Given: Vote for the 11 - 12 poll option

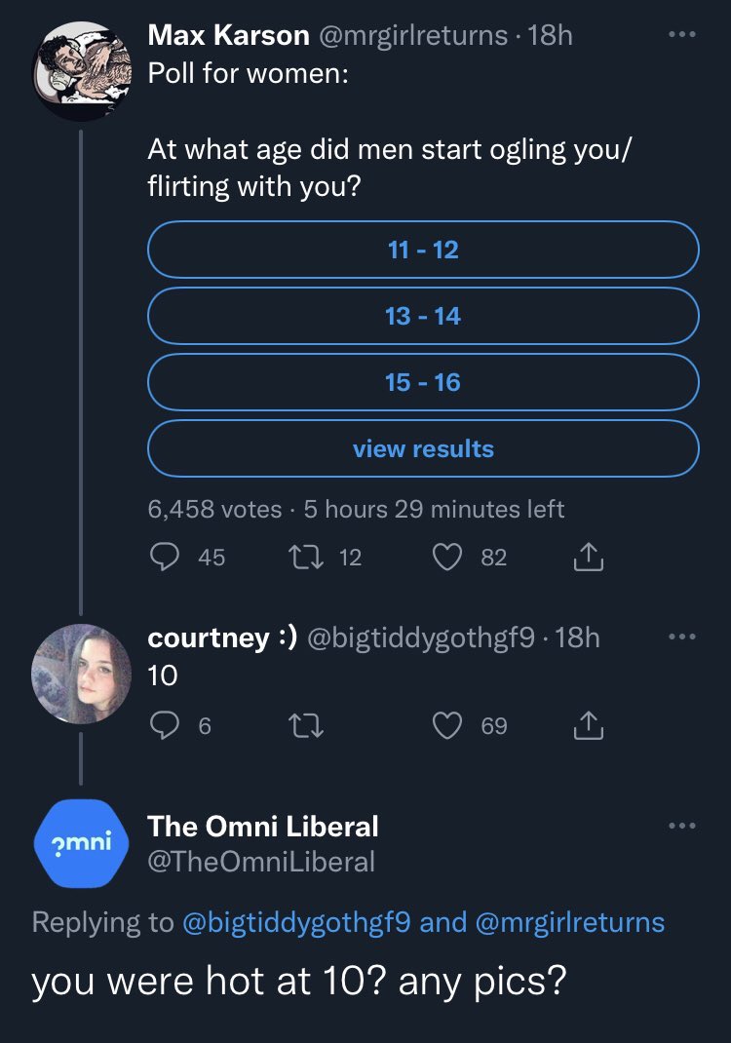Looking at the screenshot, I should 423,251.
